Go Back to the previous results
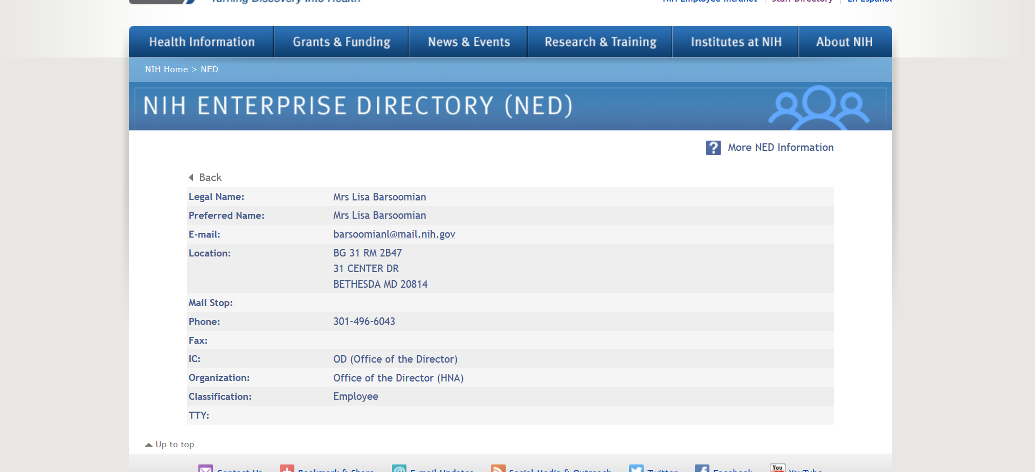Screen dimensions: 1035x472 point(210,177)
